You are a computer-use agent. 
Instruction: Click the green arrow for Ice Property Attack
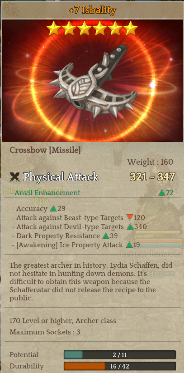click(129, 245)
